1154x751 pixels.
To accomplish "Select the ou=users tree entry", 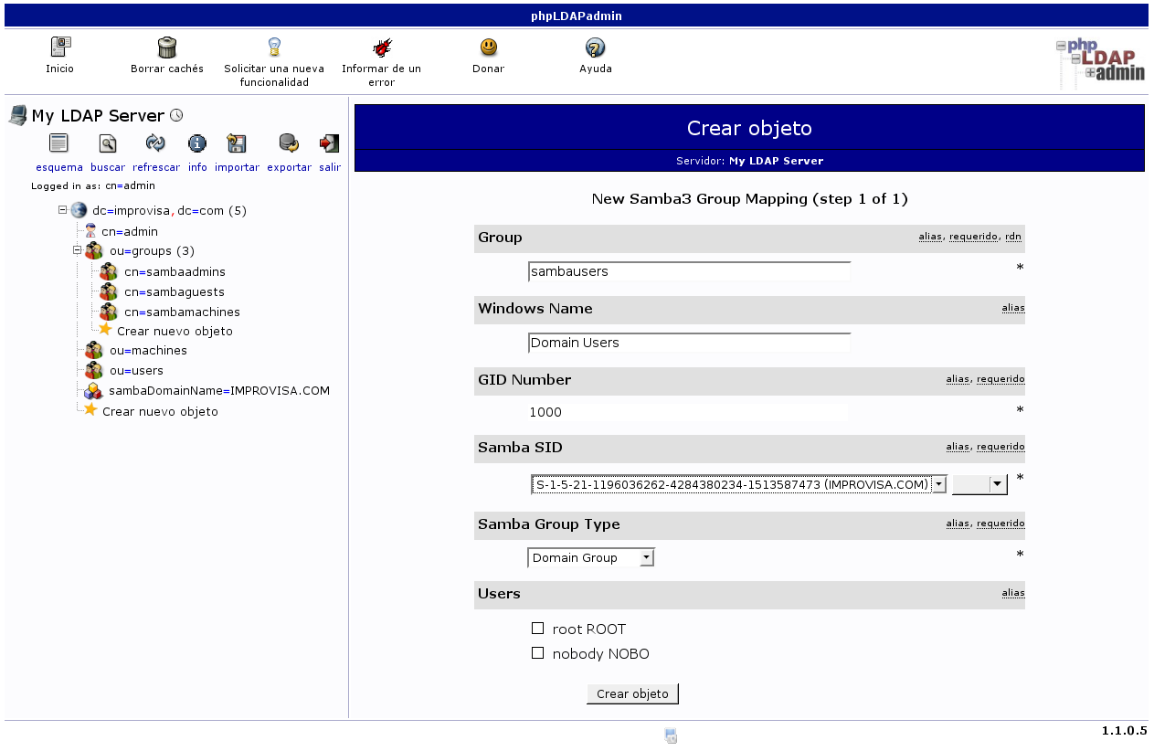I will click(x=136, y=370).
